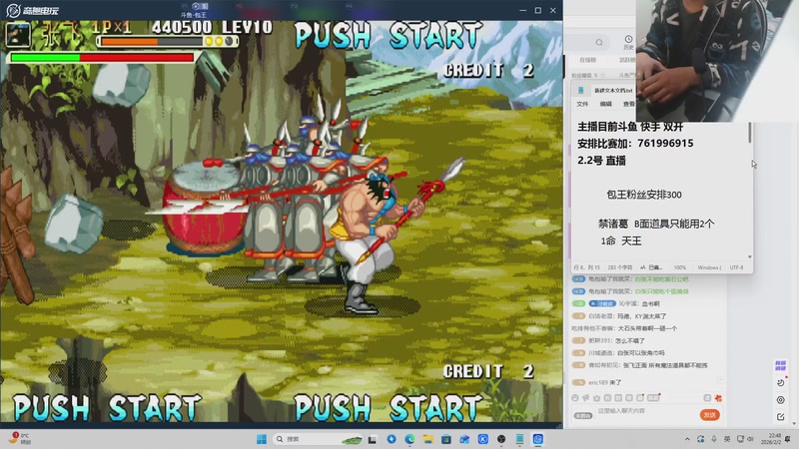The image size is (799, 449).
Task: Open the Windows Start button
Action: pos(262,439)
